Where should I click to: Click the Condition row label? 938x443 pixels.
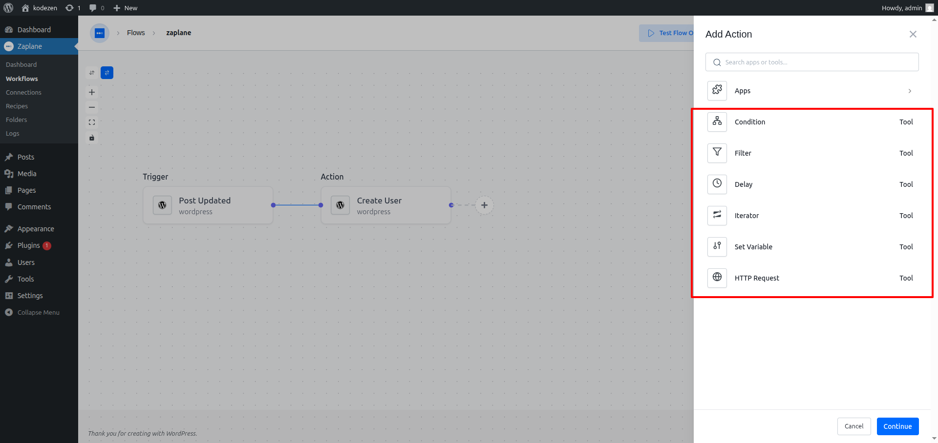[750, 122]
